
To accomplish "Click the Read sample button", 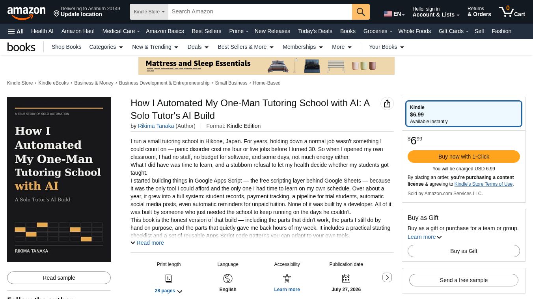I will click(59, 278).
